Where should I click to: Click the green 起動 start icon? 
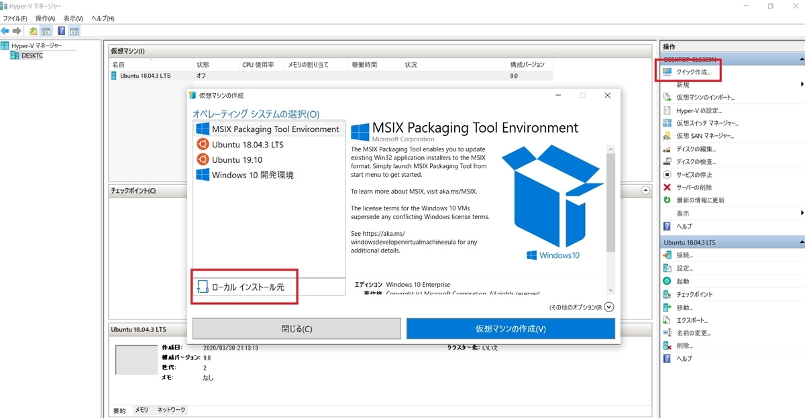pyautogui.click(x=667, y=281)
